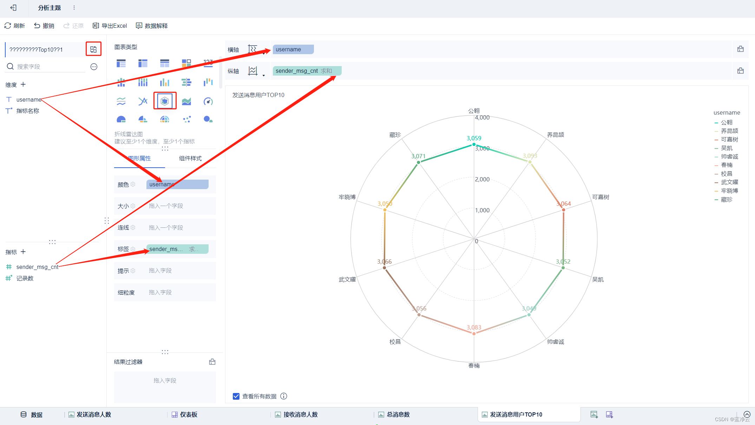
Task: Choose the gauge dashboard chart icon
Action: pos(208,102)
